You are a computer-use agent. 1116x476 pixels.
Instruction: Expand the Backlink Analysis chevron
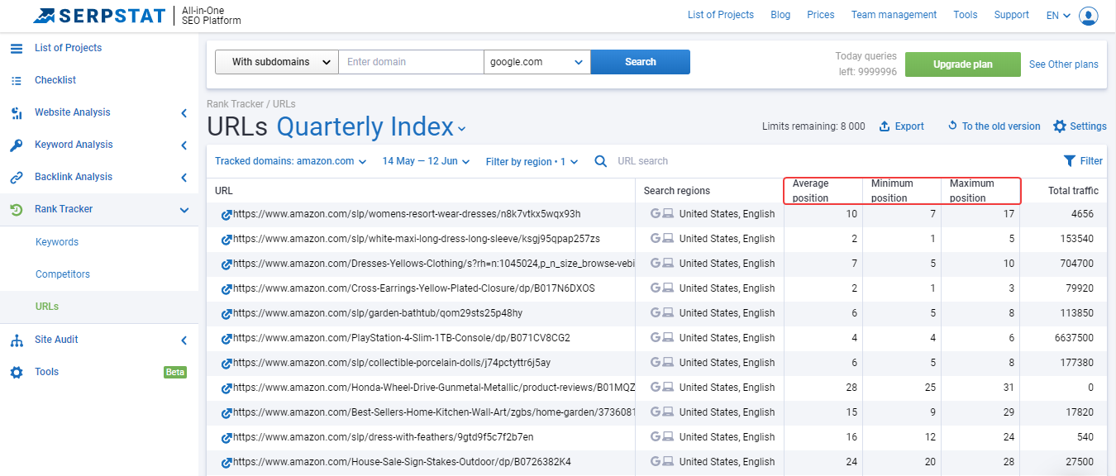click(184, 178)
